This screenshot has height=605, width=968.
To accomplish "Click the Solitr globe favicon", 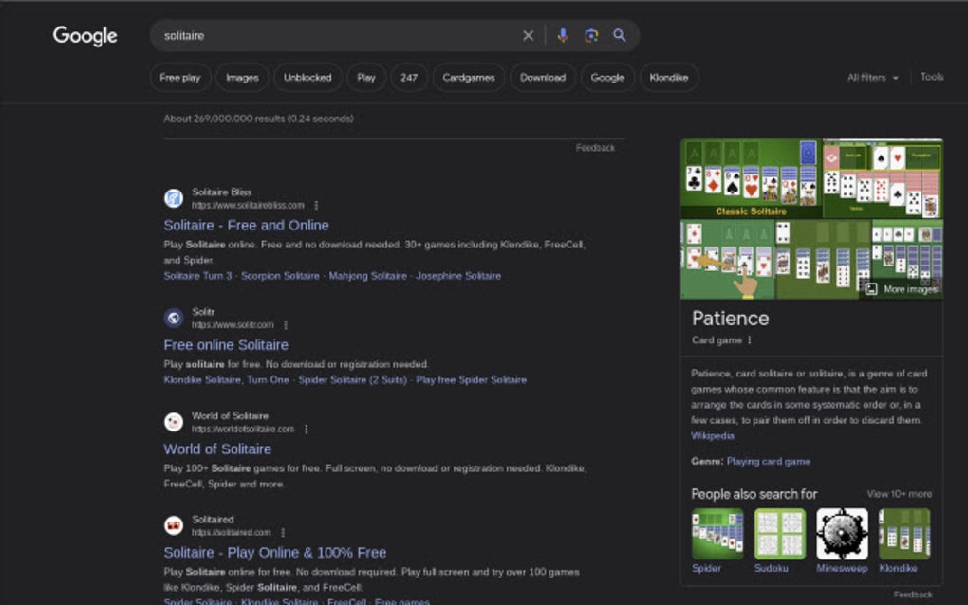I will click(174, 318).
